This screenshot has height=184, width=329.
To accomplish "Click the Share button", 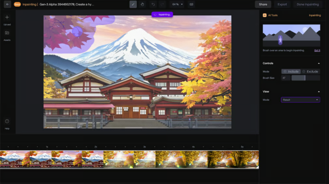I will coord(263,5).
